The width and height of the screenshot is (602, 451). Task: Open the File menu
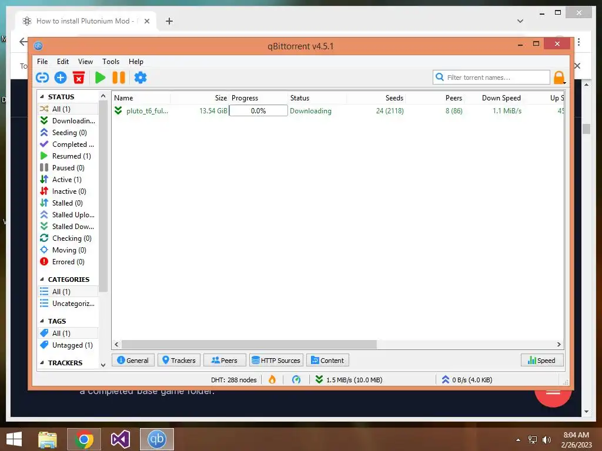pyautogui.click(x=42, y=61)
